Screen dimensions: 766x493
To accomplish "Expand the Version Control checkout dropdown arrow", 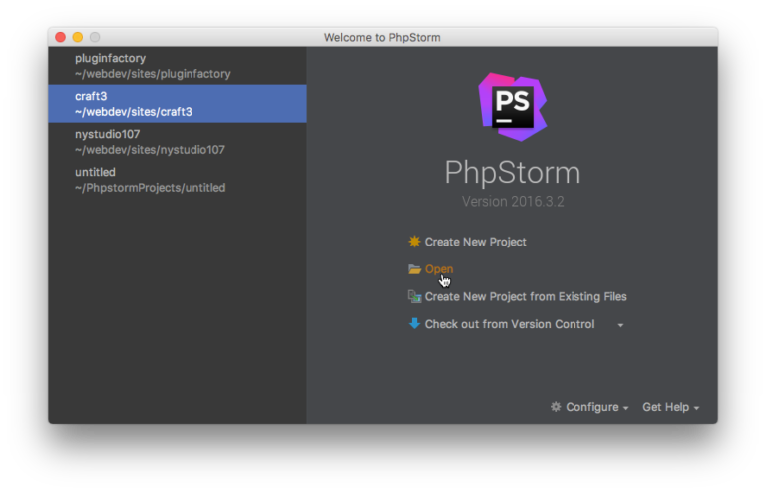I will coord(620,325).
